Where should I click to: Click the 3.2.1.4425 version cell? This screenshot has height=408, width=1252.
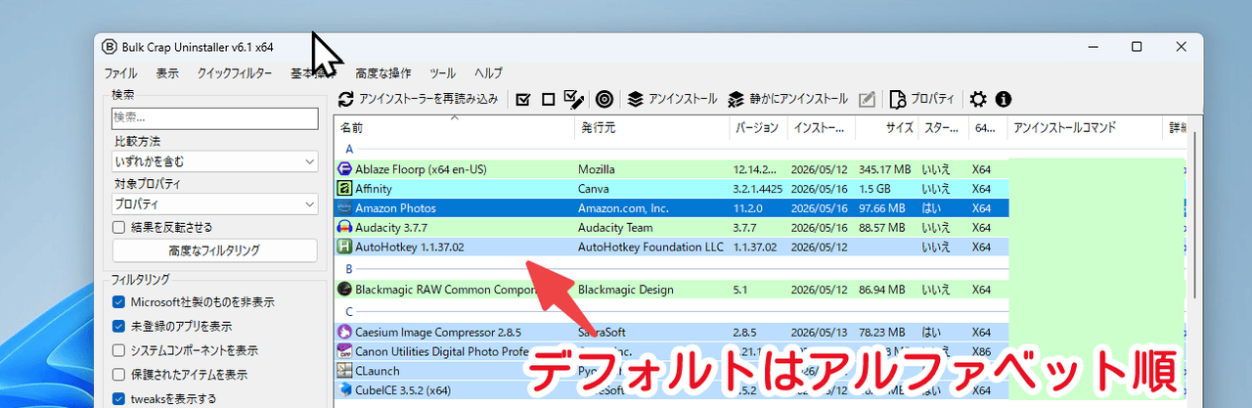(758, 189)
